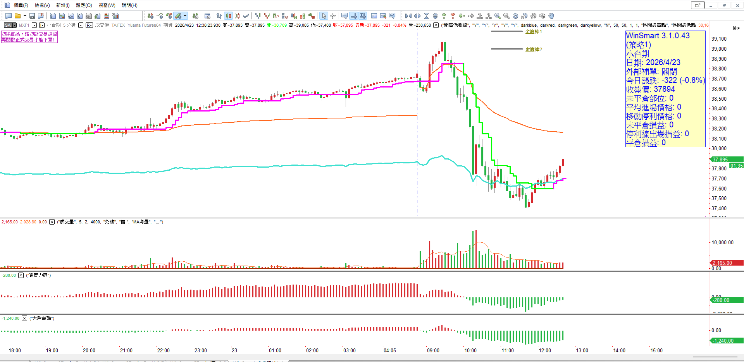Click the 金箍棒1 legend label
Viewport: 744px width, 362px height.
(534, 32)
